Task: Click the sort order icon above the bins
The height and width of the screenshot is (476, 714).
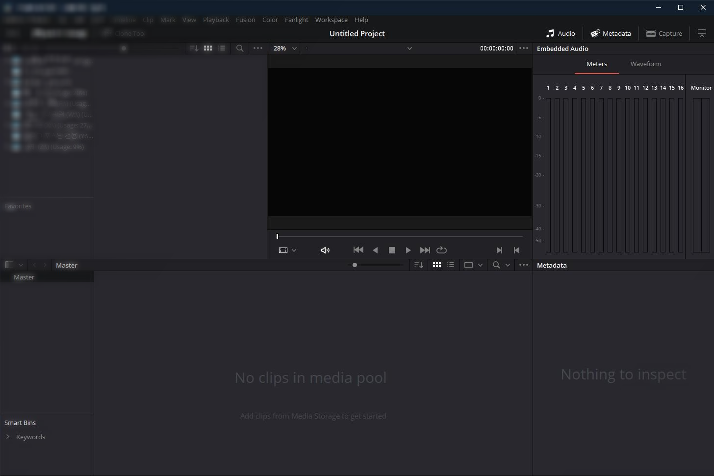Action: click(x=419, y=265)
